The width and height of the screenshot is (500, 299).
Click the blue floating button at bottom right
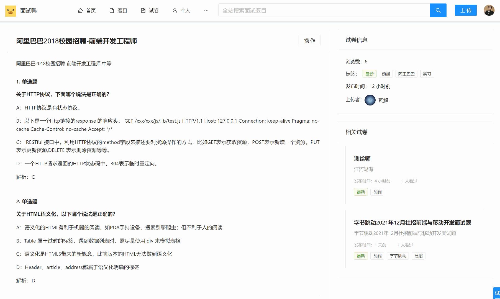[497, 293]
